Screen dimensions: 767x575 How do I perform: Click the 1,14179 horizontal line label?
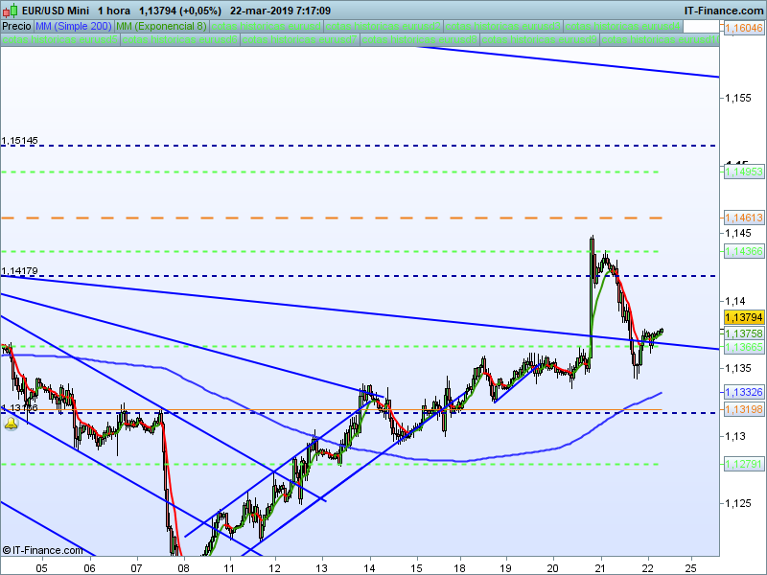tap(19, 271)
